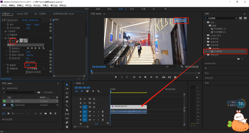Image resolution: width=249 pixels, height=133 pixels.
Task: Open 编辑(E) menu
Action: [12, 6]
